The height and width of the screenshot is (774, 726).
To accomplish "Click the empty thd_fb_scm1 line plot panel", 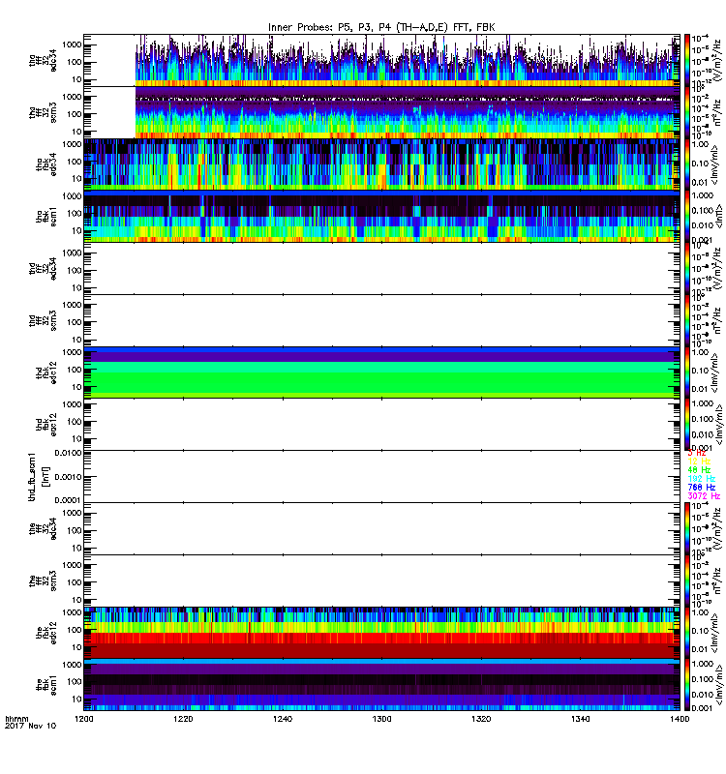I will click(x=381, y=476).
